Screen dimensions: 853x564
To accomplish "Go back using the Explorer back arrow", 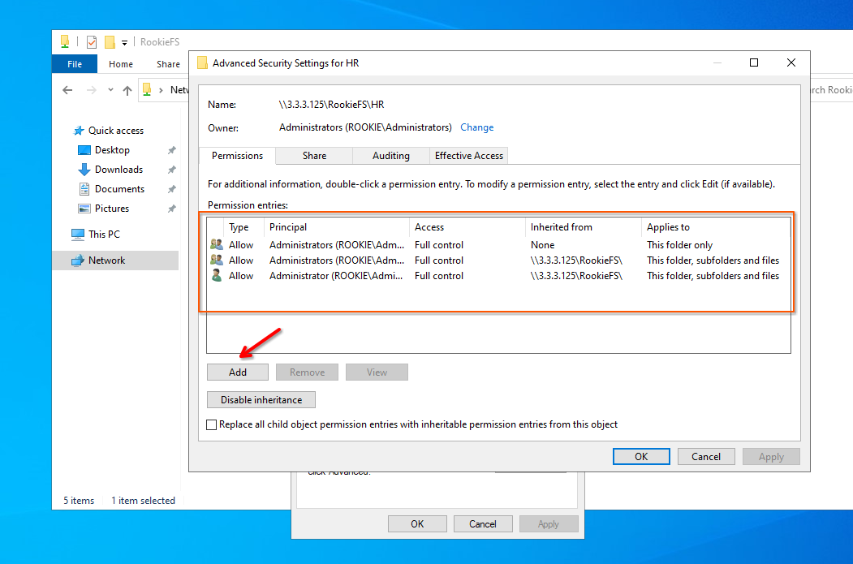I will click(x=67, y=91).
